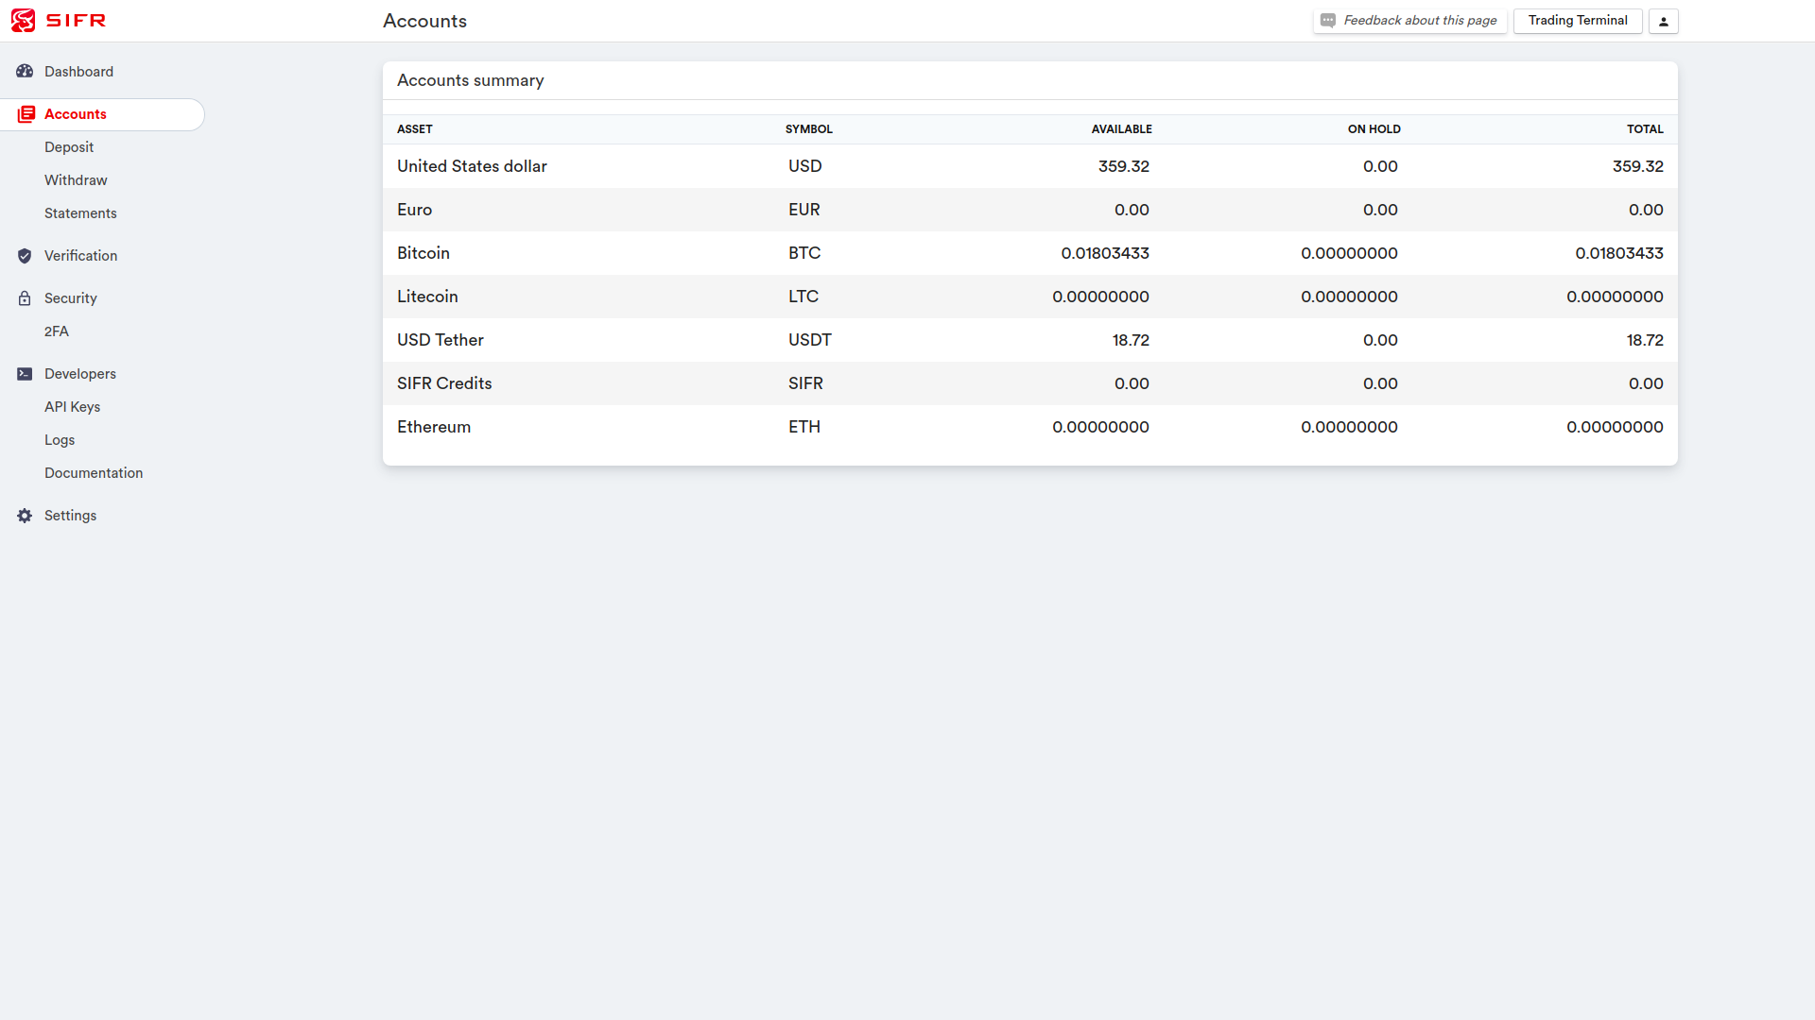Open the developer Logs page
This screenshot has height=1020, width=1815.
click(x=60, y=440)
